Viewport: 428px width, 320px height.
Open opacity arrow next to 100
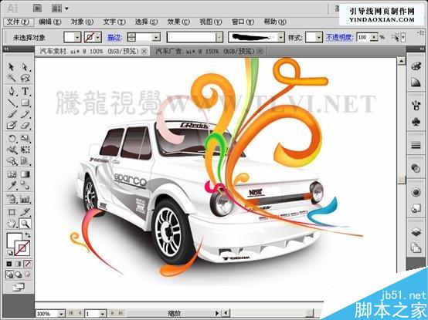375,37
